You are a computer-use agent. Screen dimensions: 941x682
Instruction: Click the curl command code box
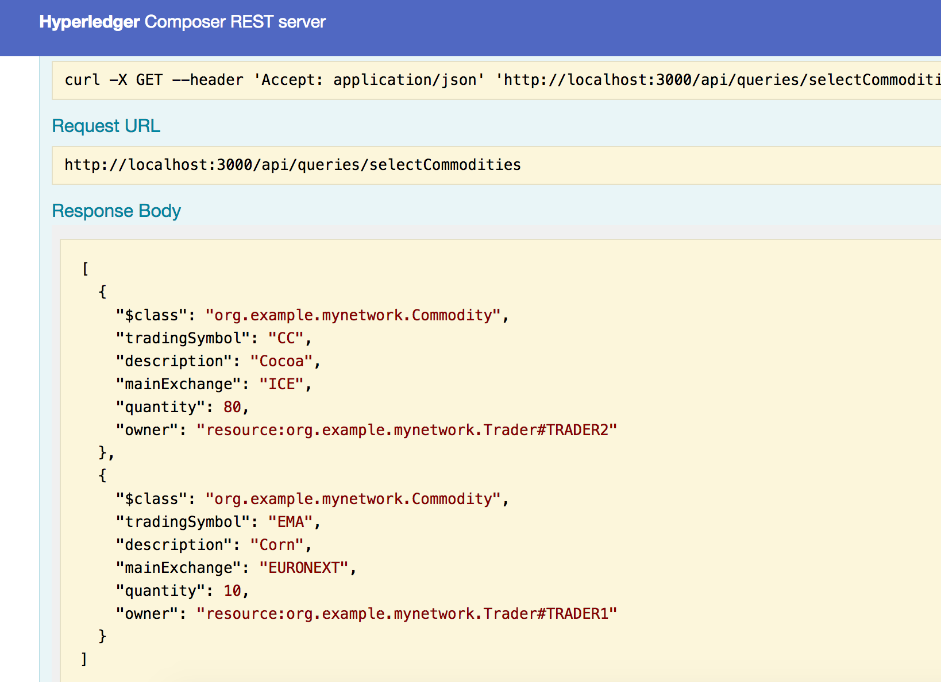tap(496, 80)
